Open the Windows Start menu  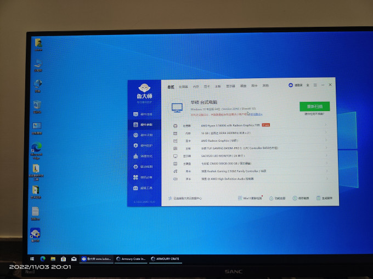(x=32, y=259)
